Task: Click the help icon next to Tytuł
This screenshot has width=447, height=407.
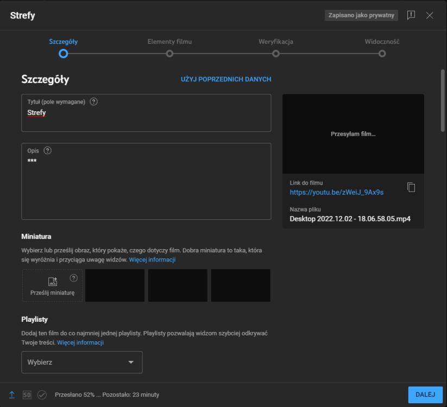Action: click(94, 101)
